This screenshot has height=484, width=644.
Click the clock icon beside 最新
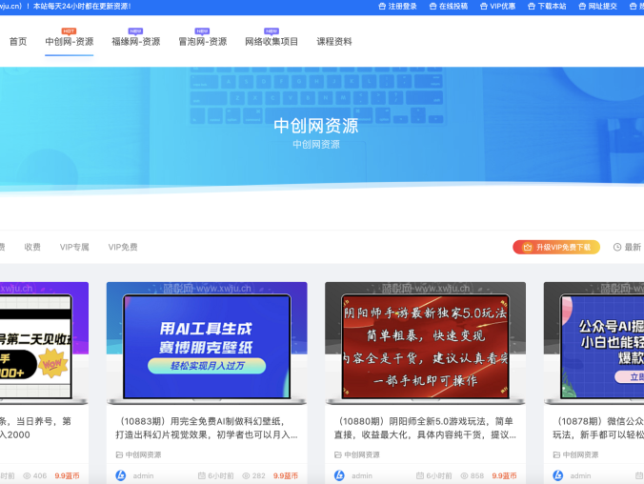click(x=617, y=247)
